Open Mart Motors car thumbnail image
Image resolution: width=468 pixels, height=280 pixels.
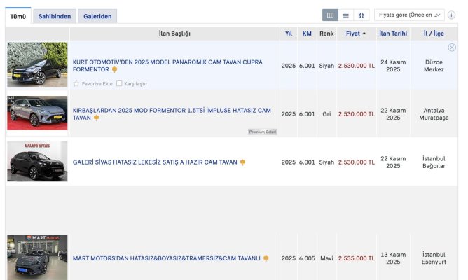click(x=37, y=258)
